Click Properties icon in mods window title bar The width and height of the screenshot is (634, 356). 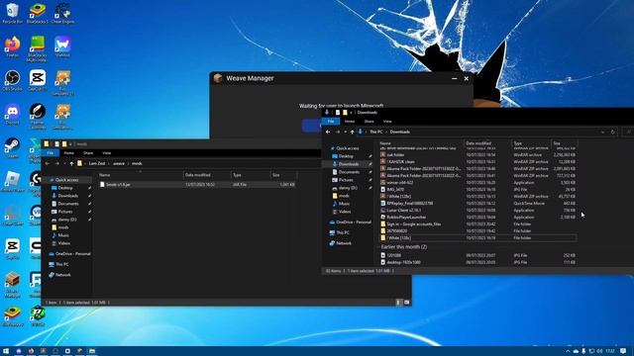57,144
